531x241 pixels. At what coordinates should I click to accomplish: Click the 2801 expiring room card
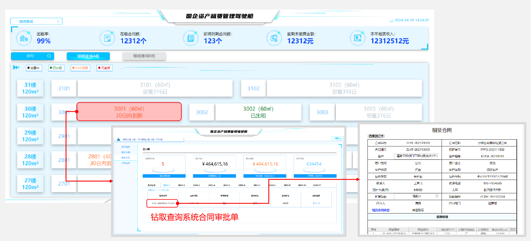pos(95,160)
